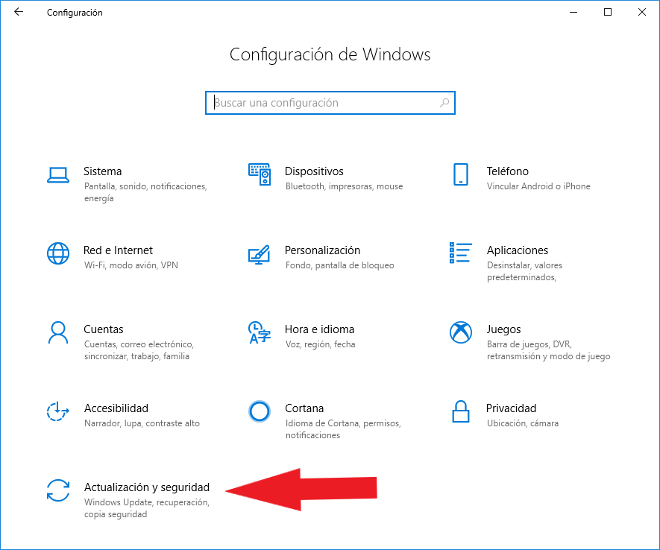Click 'Vincular Android o iPhone' description
Viewport: 660px width, 550px height.
pyautogui.click(x=538, y=186)
